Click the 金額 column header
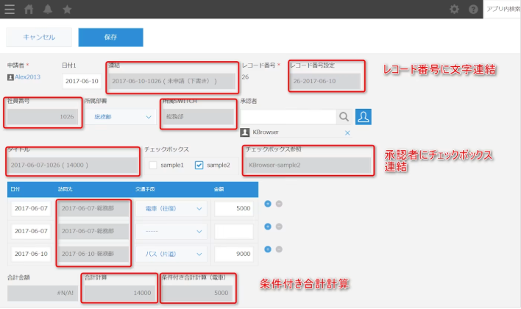Screen dimensions: 521x309 point(219,189)
